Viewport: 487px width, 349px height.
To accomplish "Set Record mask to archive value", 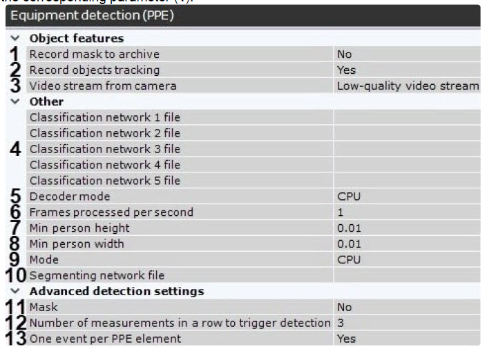I will (406, 54).
